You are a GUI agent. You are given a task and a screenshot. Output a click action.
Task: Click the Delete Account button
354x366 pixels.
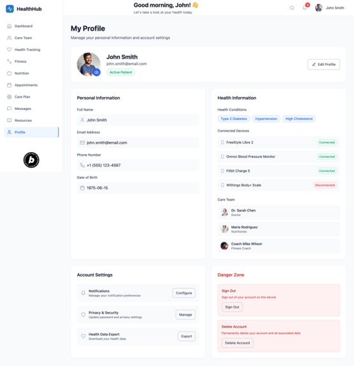coord(238,343)
